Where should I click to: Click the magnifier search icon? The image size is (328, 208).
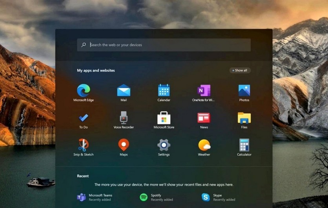[84, 45]
